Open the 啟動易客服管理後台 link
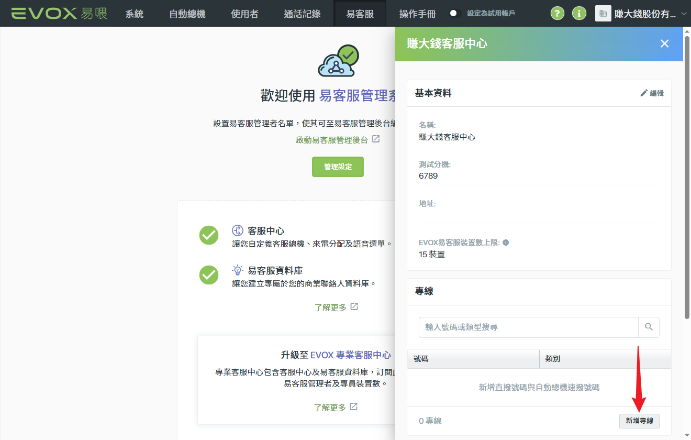691x440 pixels. [332, 140]
